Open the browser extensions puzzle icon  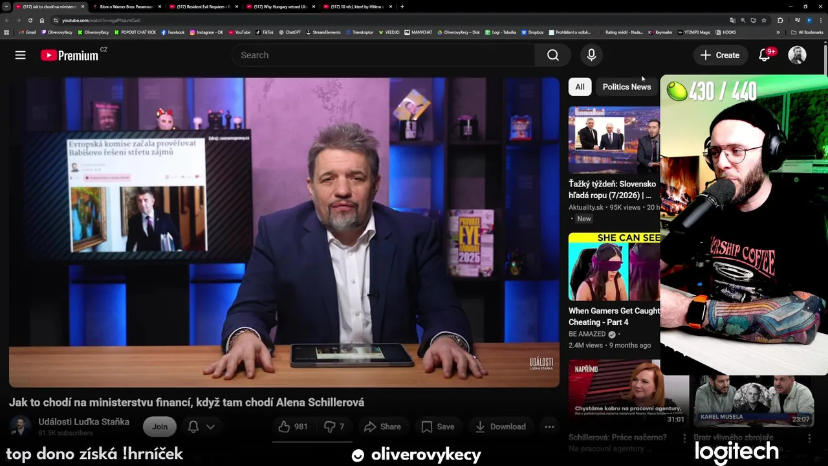click(780, 20)
